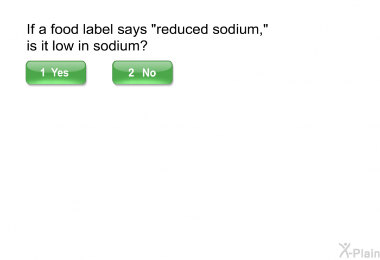Click the X-Plain figure logo icon
The width and height of the screenshot is (380, 260).
[345, 250]
